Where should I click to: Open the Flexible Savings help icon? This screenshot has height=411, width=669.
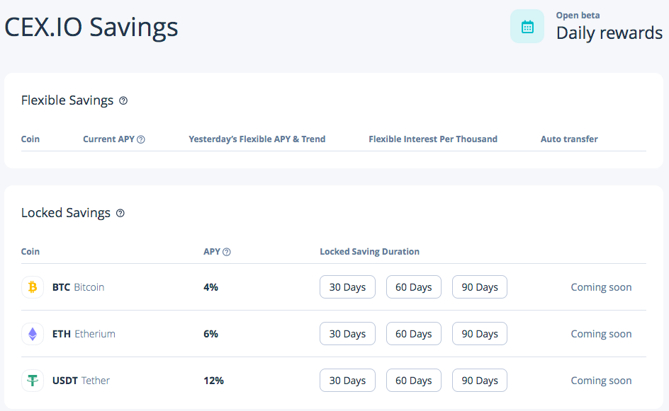(x=123, y=101)
